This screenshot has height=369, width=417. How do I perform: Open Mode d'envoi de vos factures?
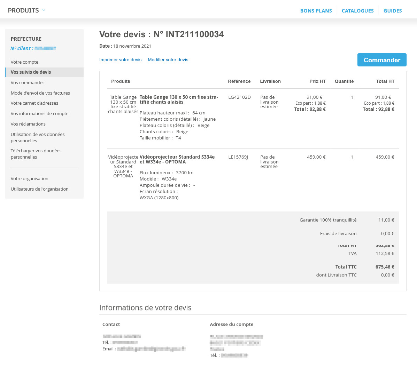40,93
